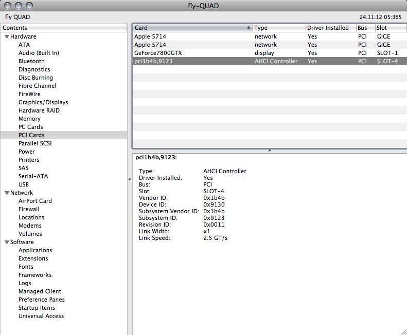Click the Type column header
The height and width of the screenshot is (335, 407).
click(278, 28)
